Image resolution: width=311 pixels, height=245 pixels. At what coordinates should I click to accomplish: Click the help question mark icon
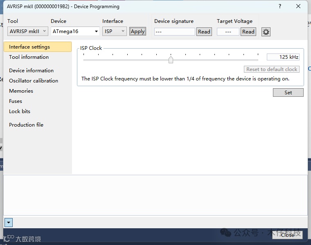pos(279,7)
